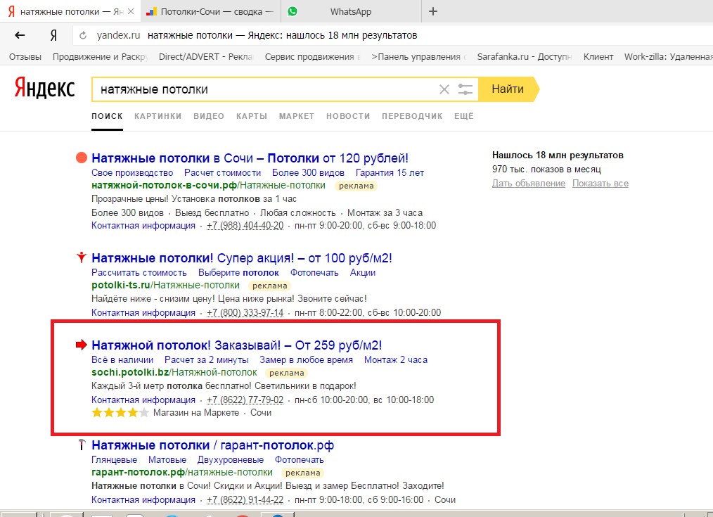
Task: Switch to the Потолки-Сочи сводка tab
Action: click(x=210, y=12)
